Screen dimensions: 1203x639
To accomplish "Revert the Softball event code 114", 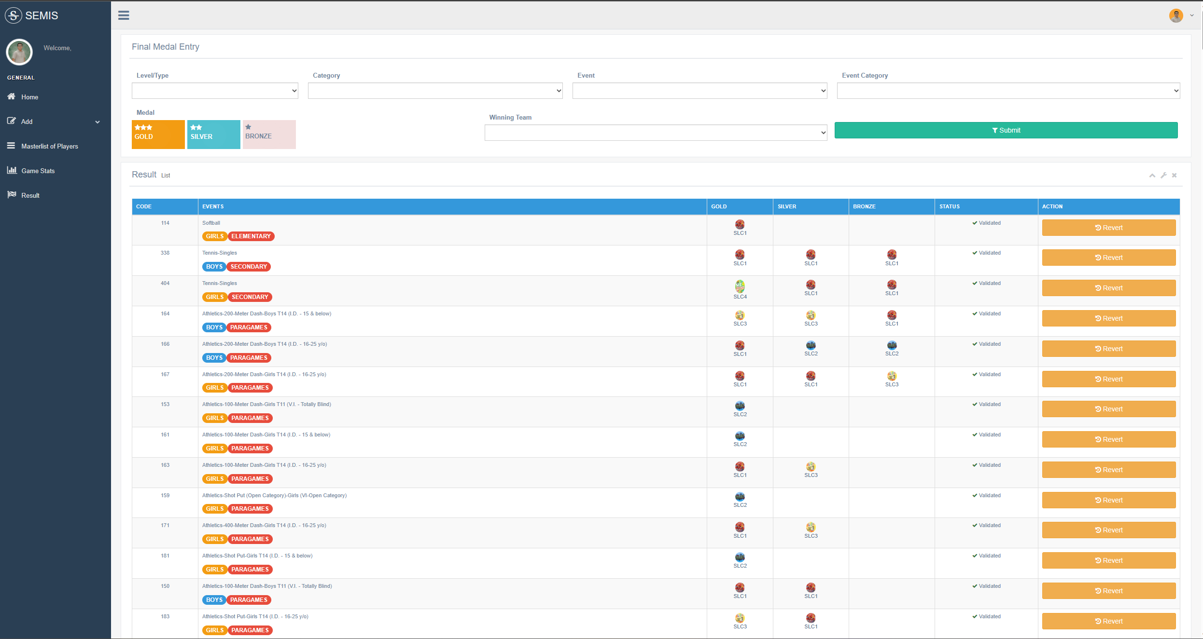I will pyautogui.click(x=1108, y=228).
